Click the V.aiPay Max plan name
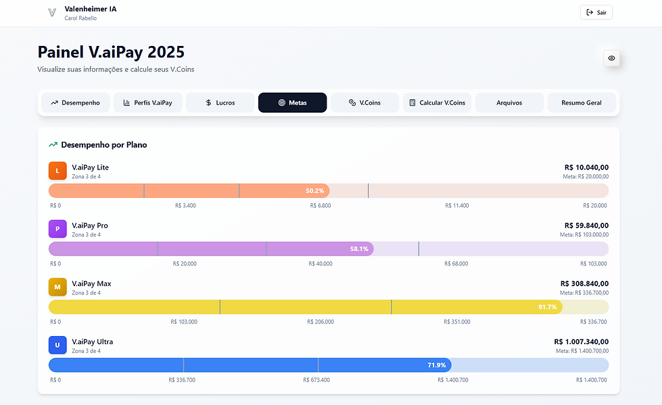This screenshot has height=405, width=662. 91,283
